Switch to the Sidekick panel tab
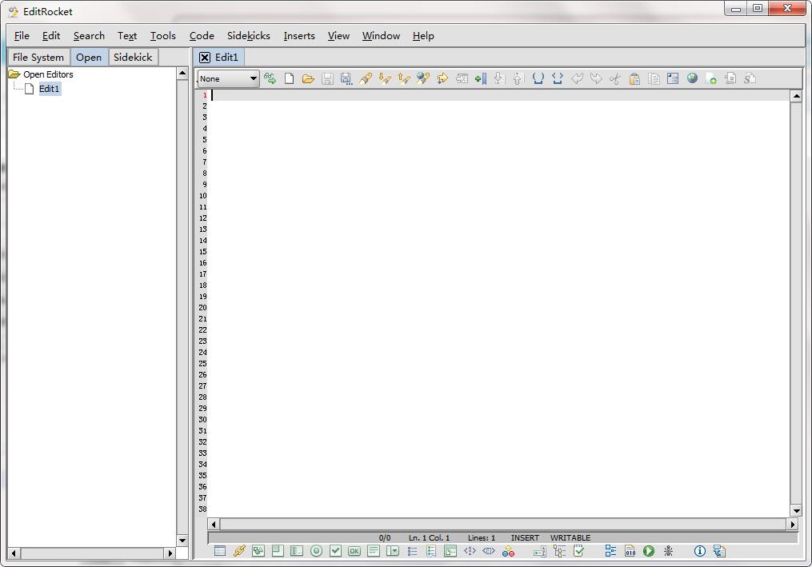This screenshot has width=812, height=567. [x=133, y=57]
